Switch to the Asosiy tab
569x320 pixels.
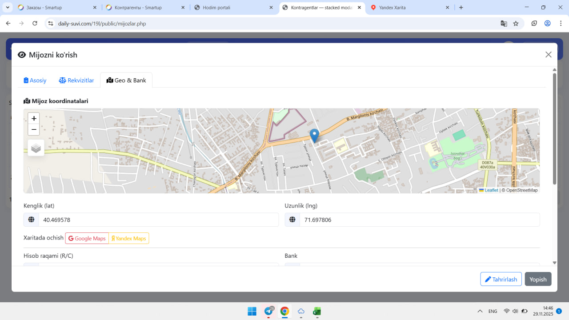pyautogui.click(x=35, y=80)
